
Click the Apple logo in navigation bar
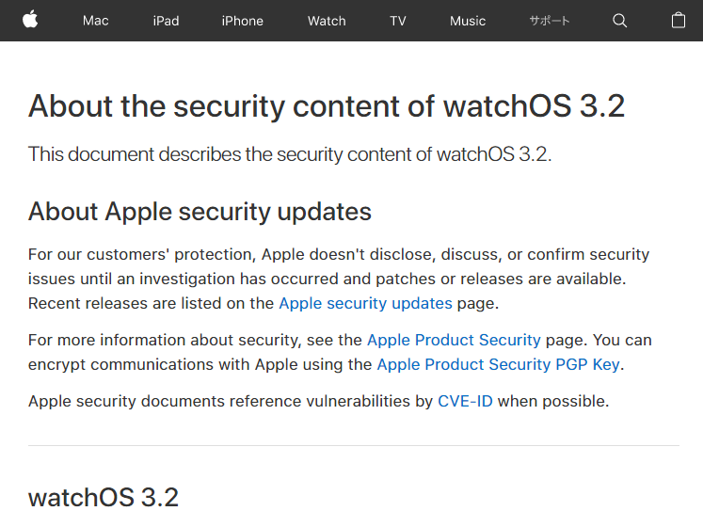coord(30,20)
